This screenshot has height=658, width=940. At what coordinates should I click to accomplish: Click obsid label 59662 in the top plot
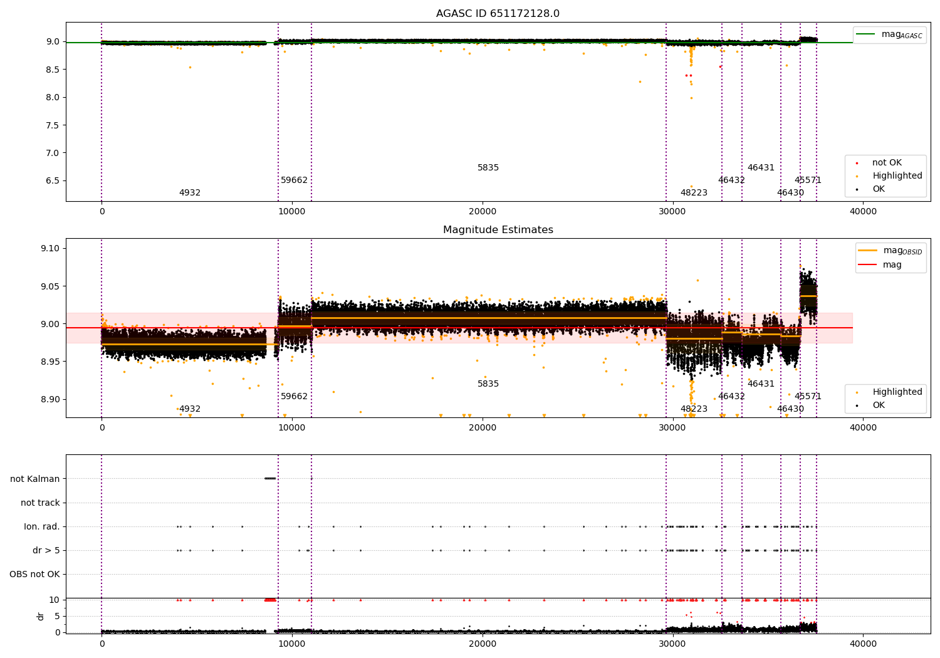[x=294, y=180]
